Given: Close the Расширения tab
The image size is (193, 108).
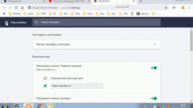Looking at the screenshot, I should click(x=44, y=1).
